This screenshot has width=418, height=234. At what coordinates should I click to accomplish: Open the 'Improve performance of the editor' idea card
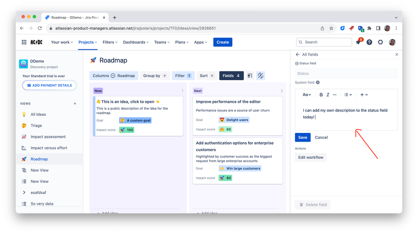[x=238, y=116]
